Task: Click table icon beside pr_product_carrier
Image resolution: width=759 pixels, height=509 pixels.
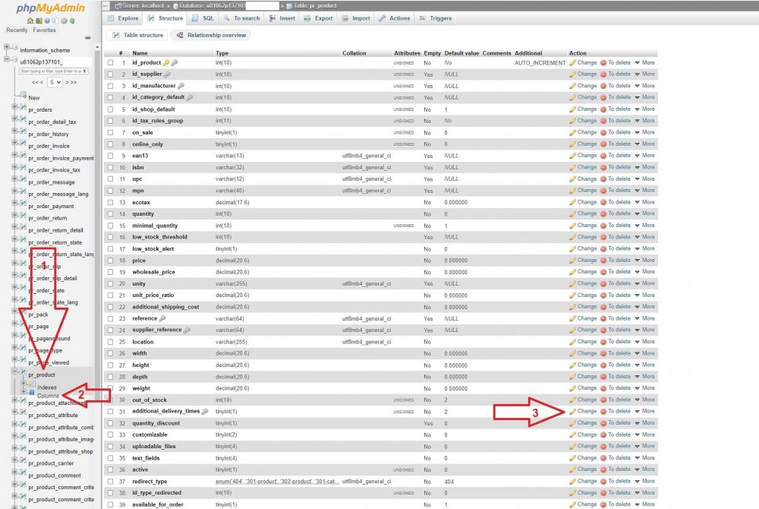Action: (x=23, y=461)
